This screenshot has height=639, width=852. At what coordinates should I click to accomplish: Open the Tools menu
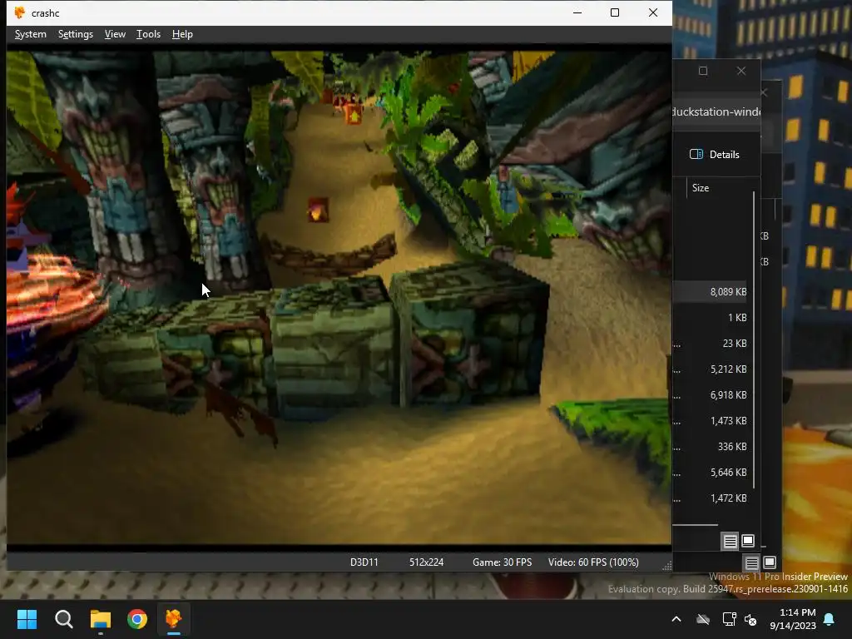148,34
